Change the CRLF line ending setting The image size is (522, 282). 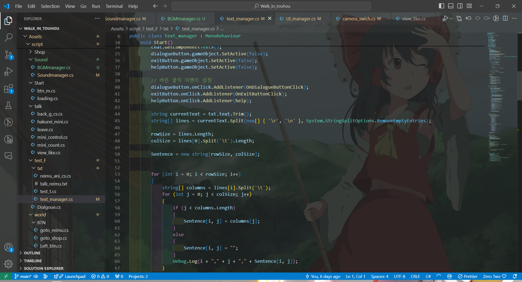click(x=415, y=276)
